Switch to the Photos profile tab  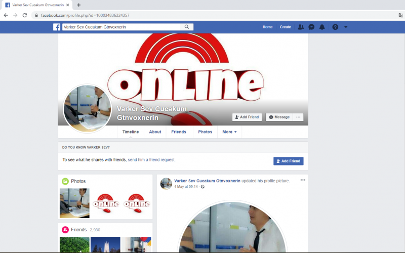205,132
